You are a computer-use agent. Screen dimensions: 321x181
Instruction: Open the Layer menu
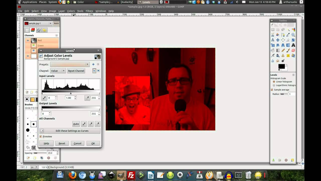[x=61, y=11]
